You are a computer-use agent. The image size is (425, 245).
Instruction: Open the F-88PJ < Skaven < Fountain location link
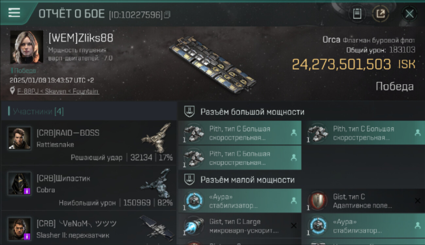point(58,91)
